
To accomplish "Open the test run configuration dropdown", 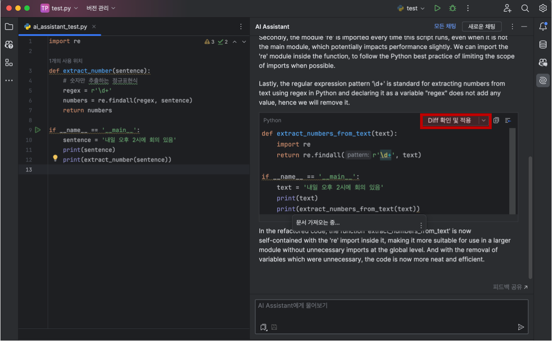I will click(411, 8).
